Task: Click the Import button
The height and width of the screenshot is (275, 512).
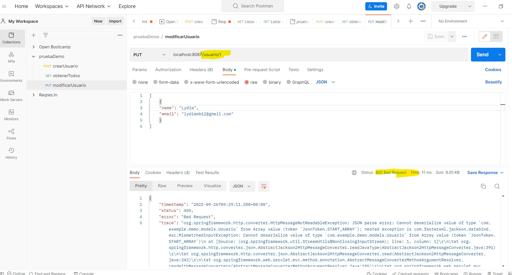Action: (x=115, y=21)
